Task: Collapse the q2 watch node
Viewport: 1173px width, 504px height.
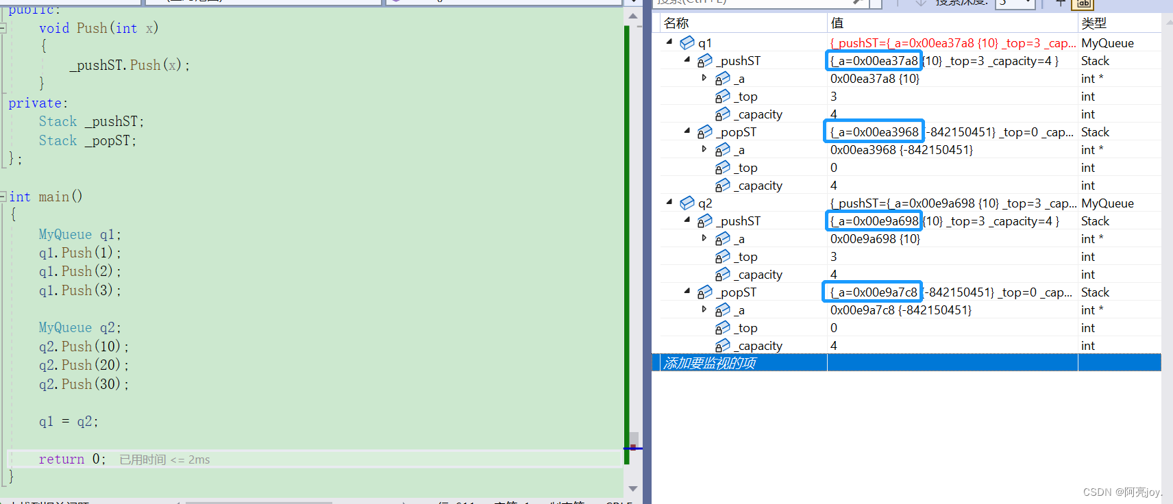Action: tap(669, 202)
